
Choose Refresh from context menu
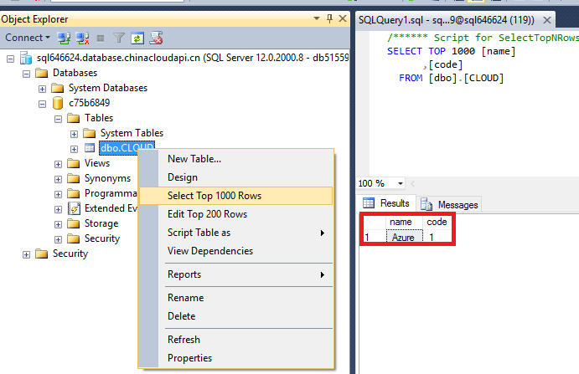coord(236,340)
